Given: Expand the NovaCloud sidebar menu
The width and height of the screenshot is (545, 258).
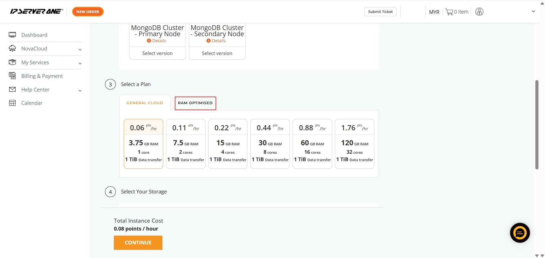Looking at the screenshot, I should click(80, 50).
